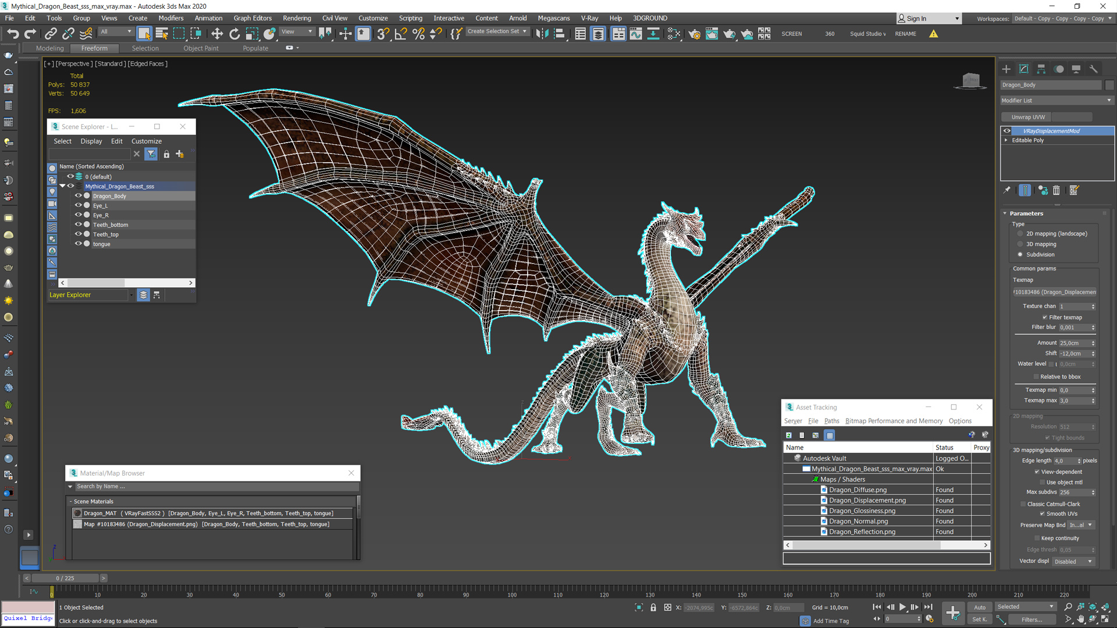Open Customize menu in Scene Explorer
The height and width of the screenshot is (628, 1117).
click(147, 141)
